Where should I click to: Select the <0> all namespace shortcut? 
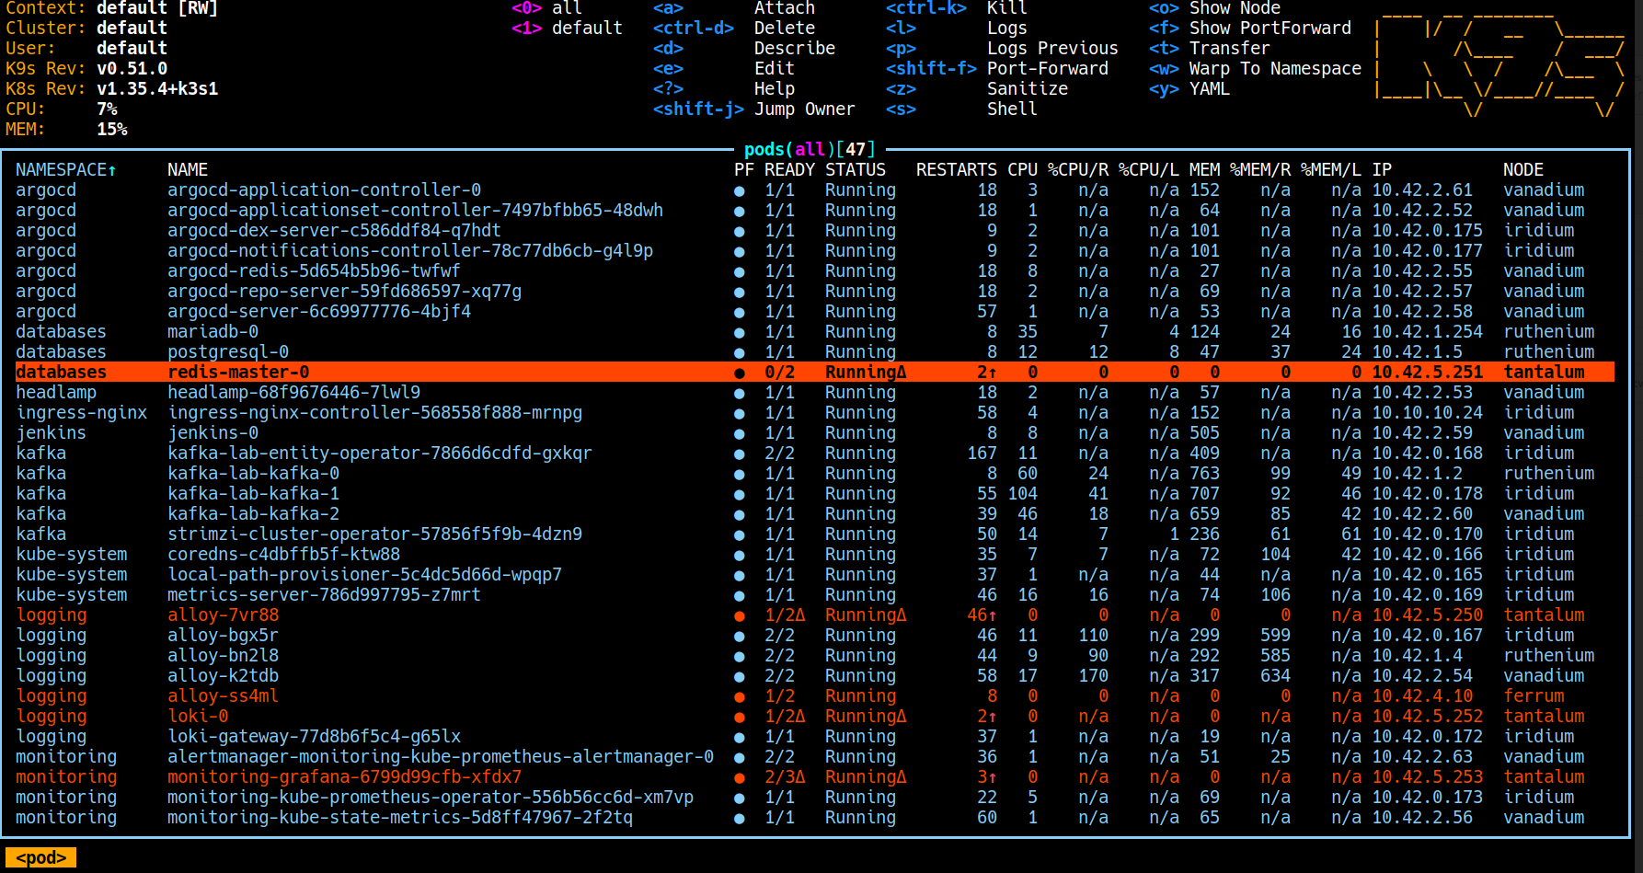click(x=546, y=8)
